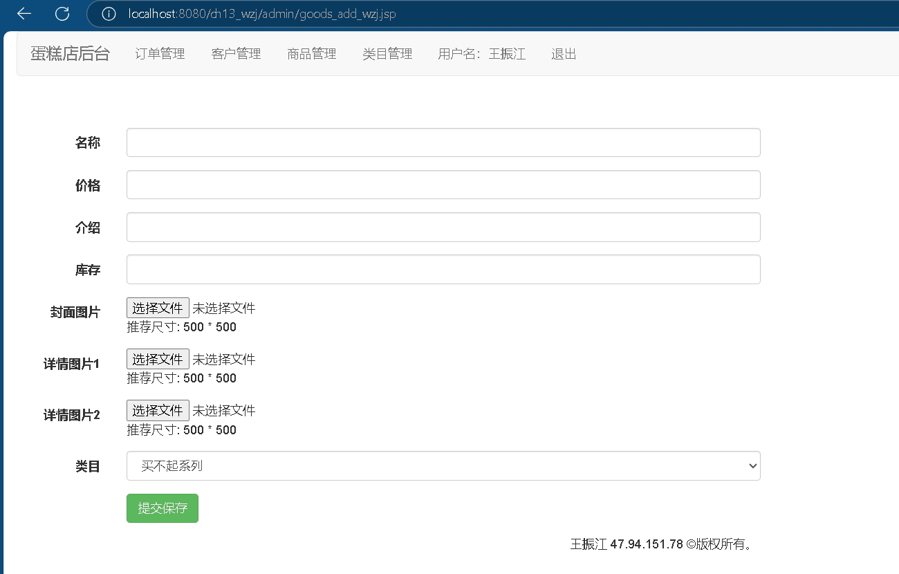Choose file for 详情图片2
The image size is (899, 574).
[x=158, y=411]
